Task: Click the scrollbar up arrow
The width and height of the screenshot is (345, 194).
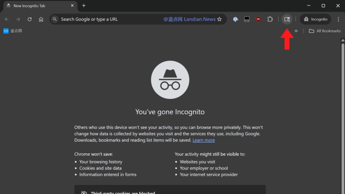Action: point(343,40)
